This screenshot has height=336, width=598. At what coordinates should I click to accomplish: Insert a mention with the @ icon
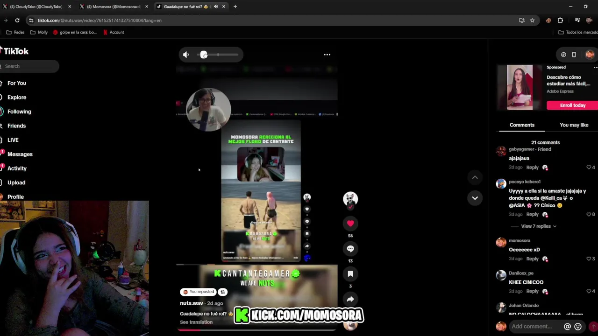(x=567, y=327)
